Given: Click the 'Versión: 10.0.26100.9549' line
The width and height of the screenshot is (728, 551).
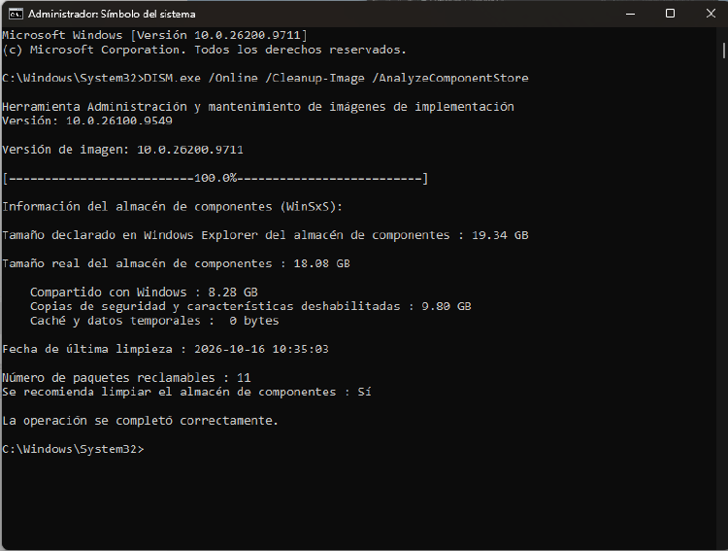Looking at the screenshot, I should tap(87, 121).
